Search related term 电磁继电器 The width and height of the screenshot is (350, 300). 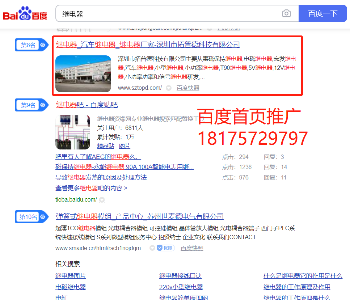(x=71, y=287)
